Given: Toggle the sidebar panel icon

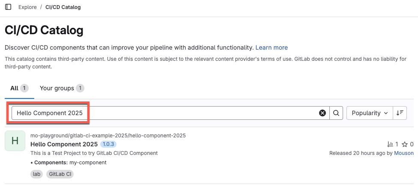Looking at the screenshot, I should click(8, 7).
